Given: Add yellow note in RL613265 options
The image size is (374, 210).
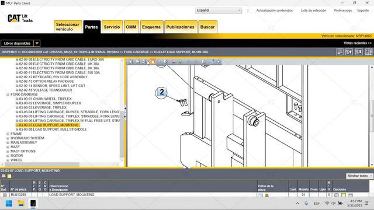Looking at the screenshot, I should coord(344,195).
